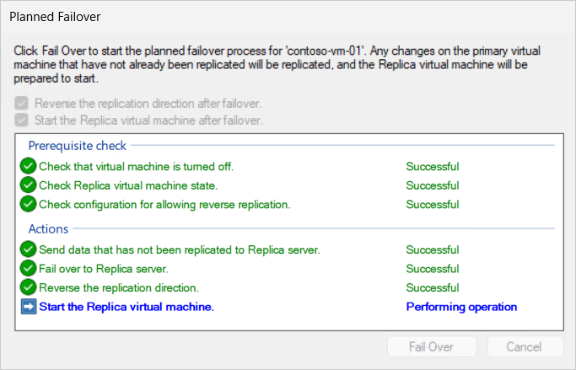Select 'Send data that has not been replicated' text
The width and height of the screenshot is (576, 370).
[x=179, y=249]
